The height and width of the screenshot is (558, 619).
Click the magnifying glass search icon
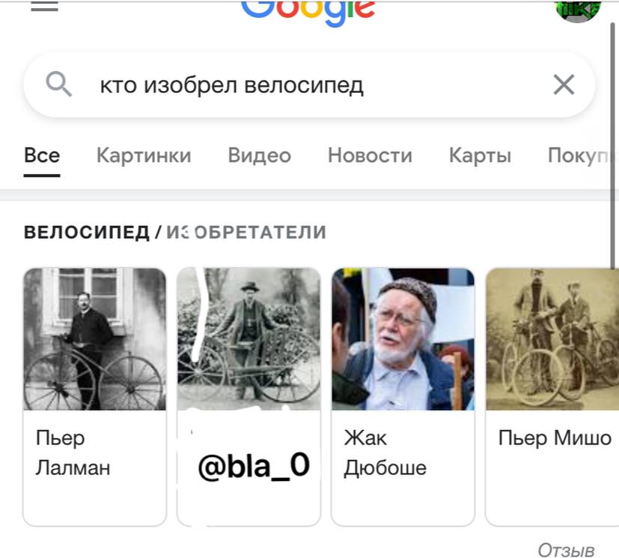[59, 84]
